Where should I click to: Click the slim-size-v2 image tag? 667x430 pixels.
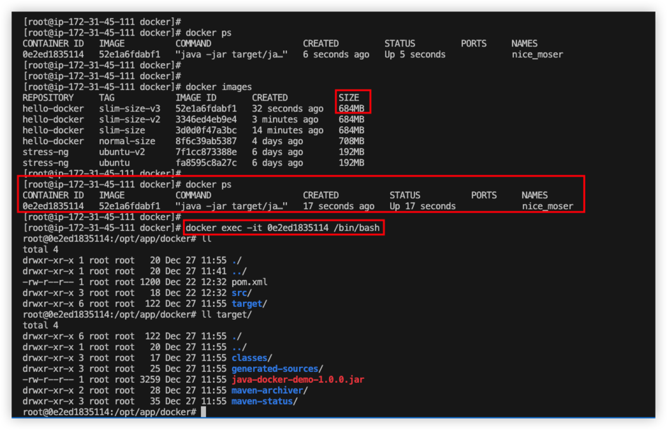click(x=129, y=119)
